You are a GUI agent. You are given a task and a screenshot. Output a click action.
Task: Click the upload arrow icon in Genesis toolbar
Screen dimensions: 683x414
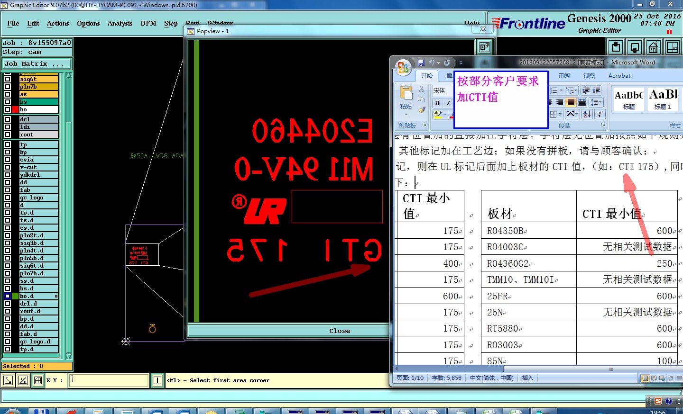pos(616,47)
